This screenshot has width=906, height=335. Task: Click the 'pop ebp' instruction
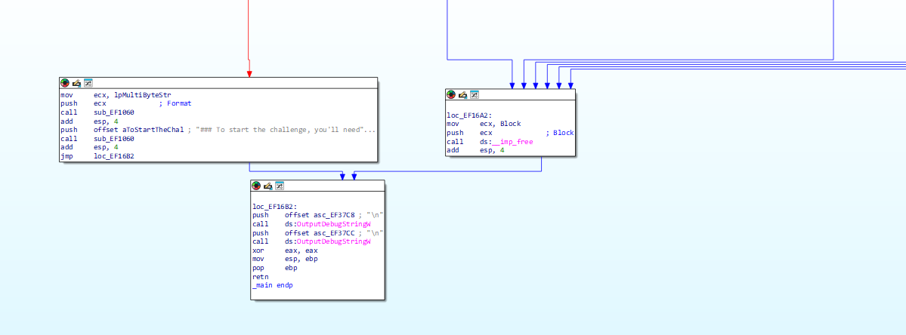[x=274, y=268]
